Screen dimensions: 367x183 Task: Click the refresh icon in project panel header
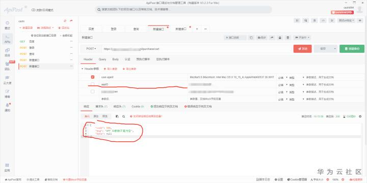click(65, 21)
